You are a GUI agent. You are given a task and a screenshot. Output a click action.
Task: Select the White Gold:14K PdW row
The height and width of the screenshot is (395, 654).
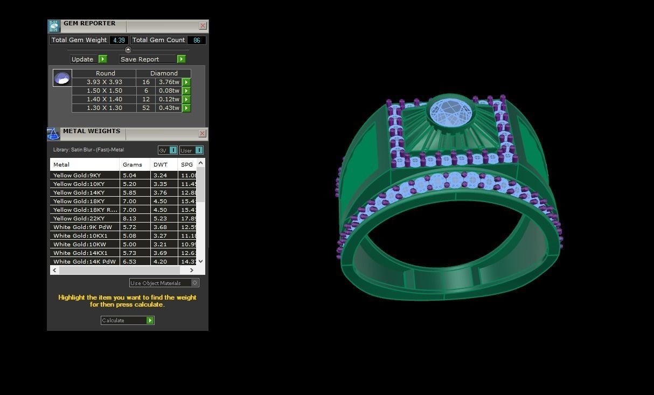point(124,261)
